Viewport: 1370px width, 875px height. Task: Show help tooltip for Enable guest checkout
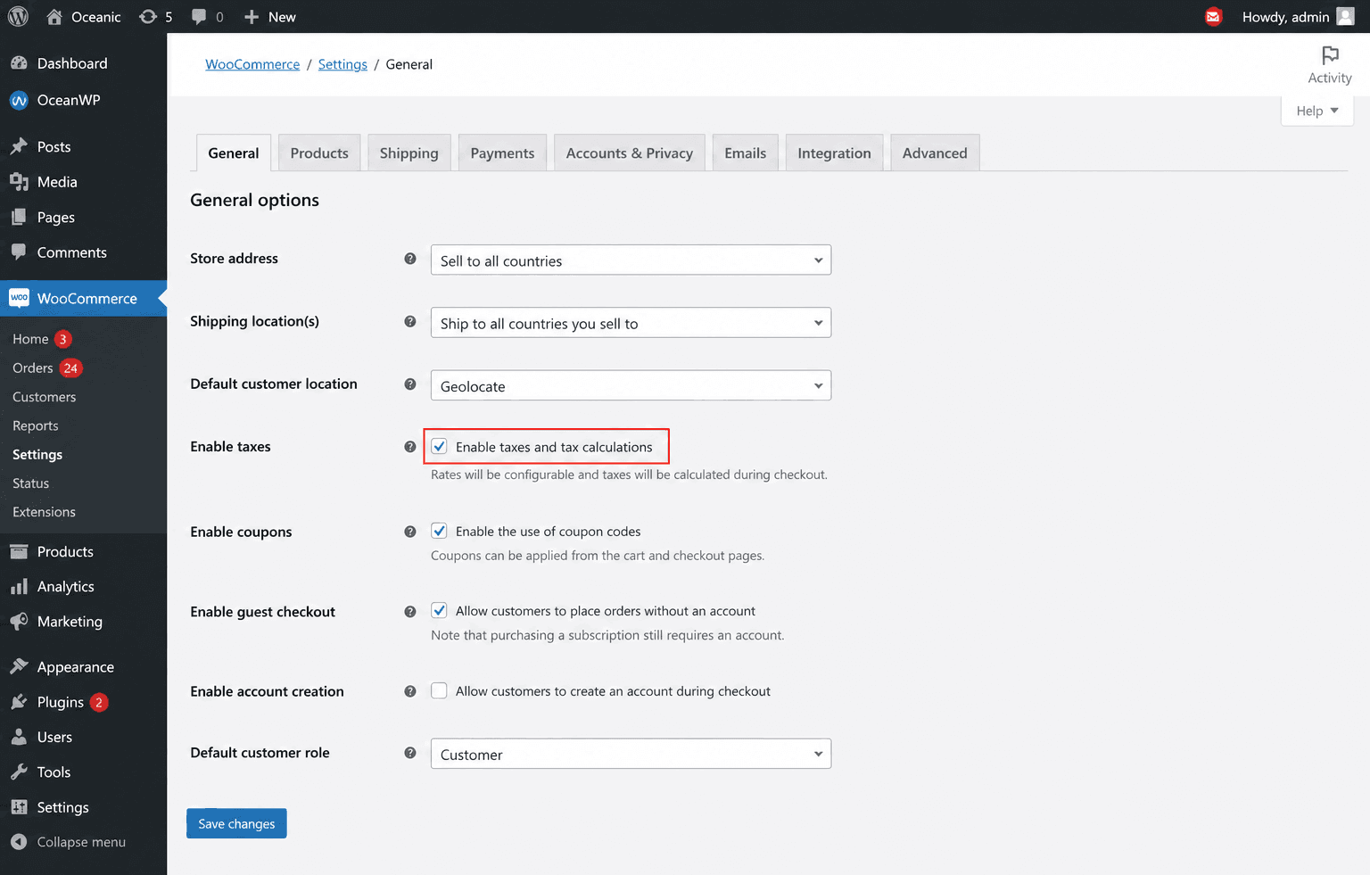410,612
